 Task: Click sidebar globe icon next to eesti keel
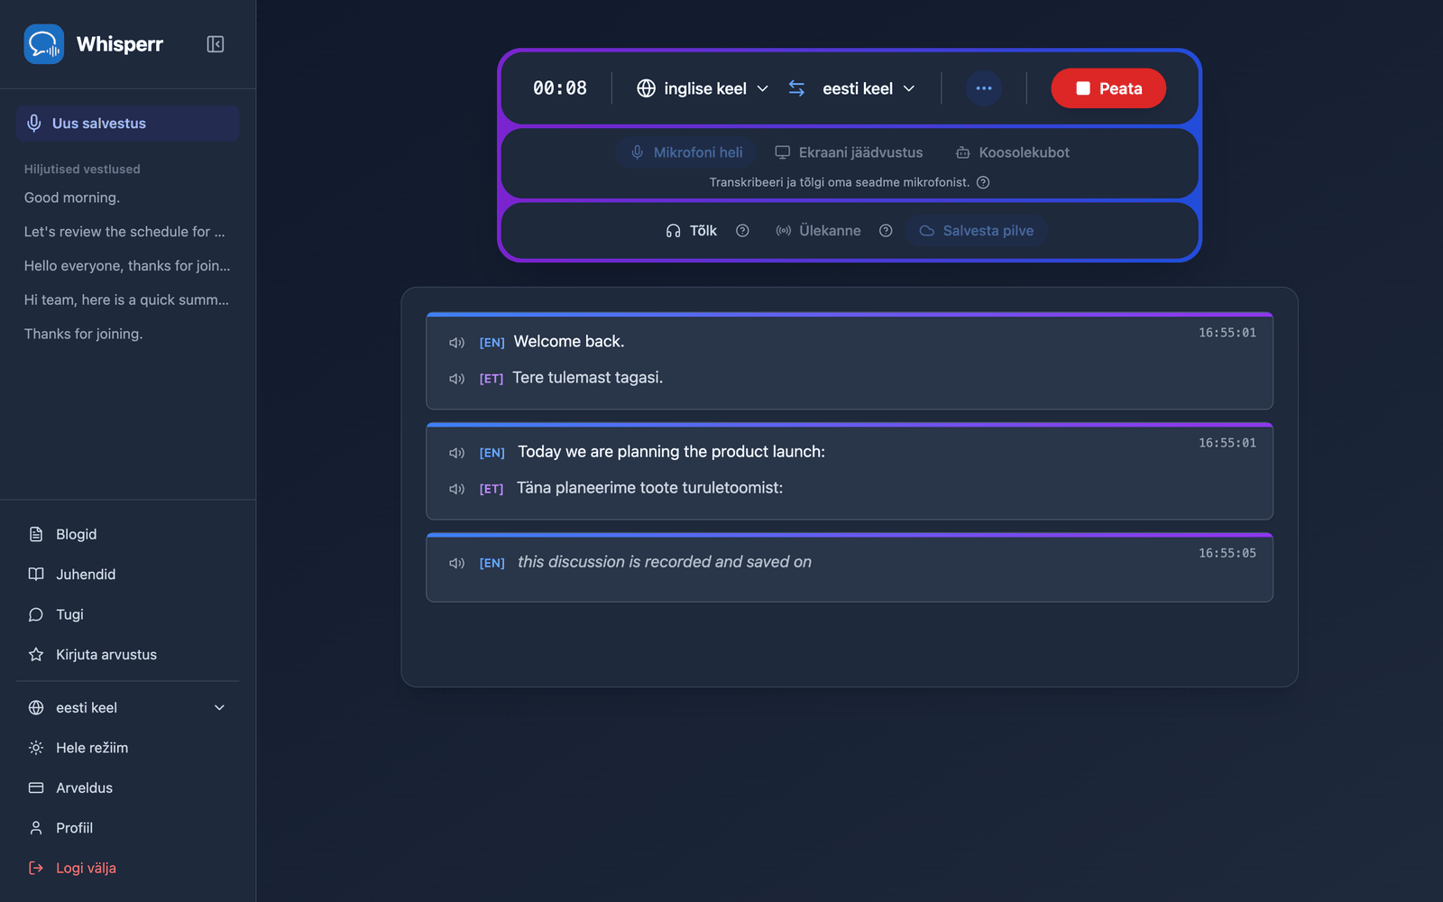tap(36, 708)
